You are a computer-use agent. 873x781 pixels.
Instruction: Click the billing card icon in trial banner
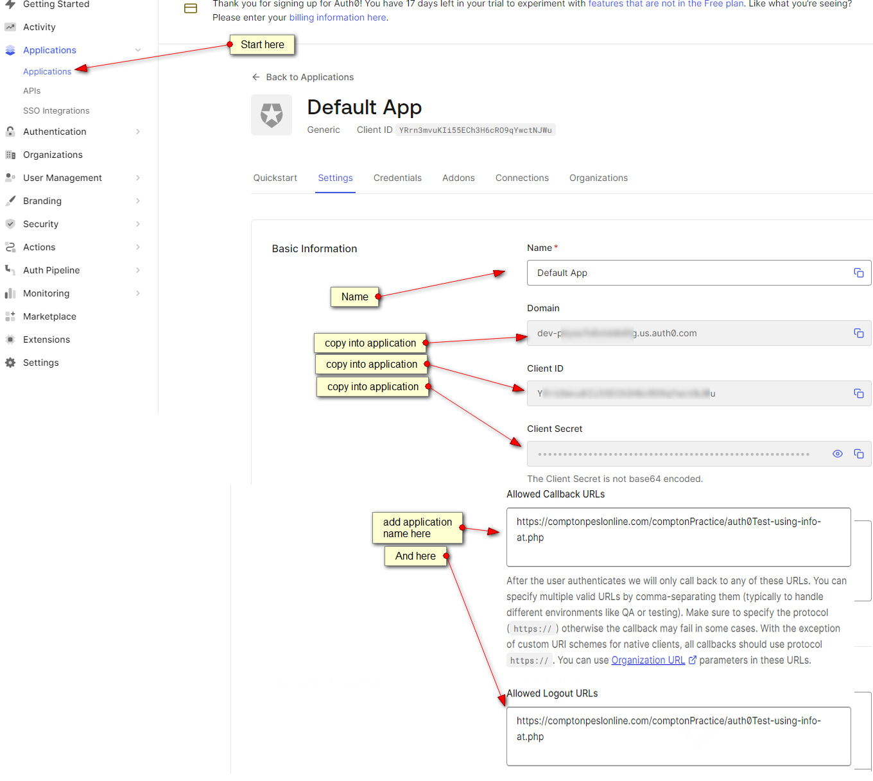click(x=191, y=8)
